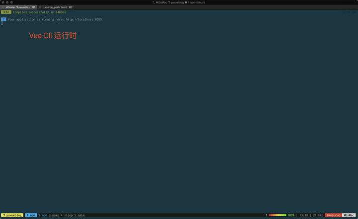Select tmux window 1 npm
The height and width of the screenshot is (219, 358).
click(x=31, y=215)
